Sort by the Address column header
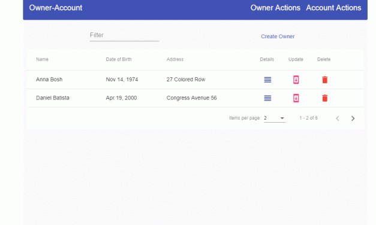This screenshot has height=225, width=376. click(x=175, y=59)
